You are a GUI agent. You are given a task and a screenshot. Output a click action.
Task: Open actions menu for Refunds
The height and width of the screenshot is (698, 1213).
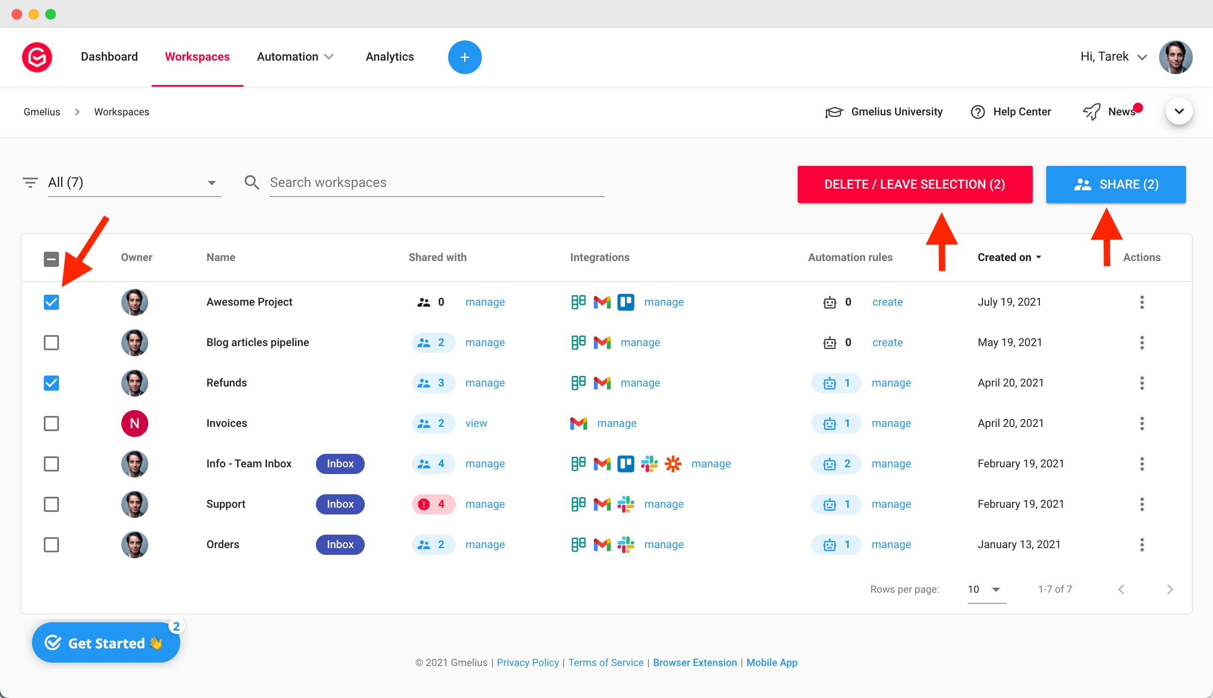coord(1141,383)
